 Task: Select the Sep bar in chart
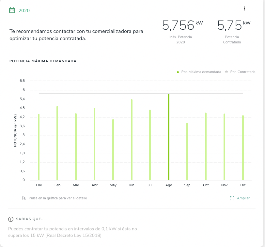point(187,151)
